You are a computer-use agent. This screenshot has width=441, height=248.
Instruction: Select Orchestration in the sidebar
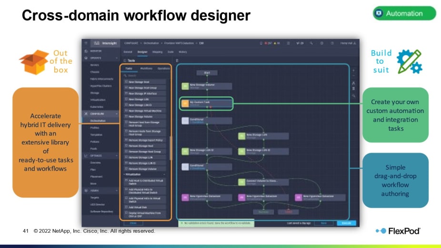98,121
